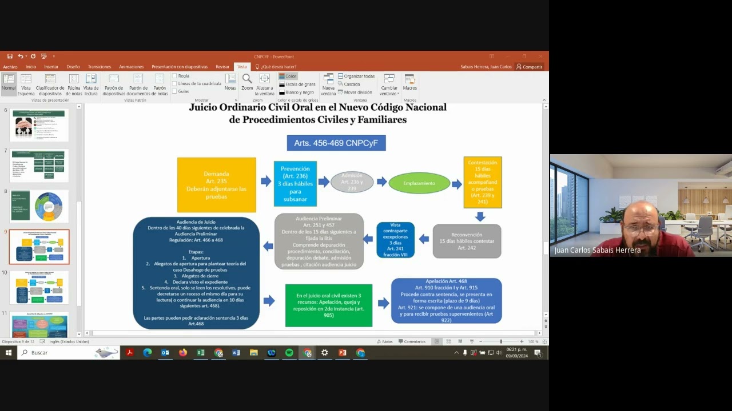732x411 pixels.
Task: Open the Windows Start menu
Action: [x=9, y=353]
